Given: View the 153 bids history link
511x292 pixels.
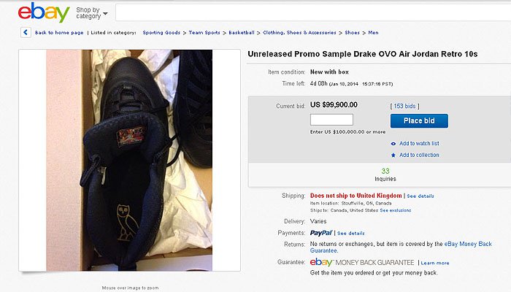Looking at the screenshot, I should point(407,107).
